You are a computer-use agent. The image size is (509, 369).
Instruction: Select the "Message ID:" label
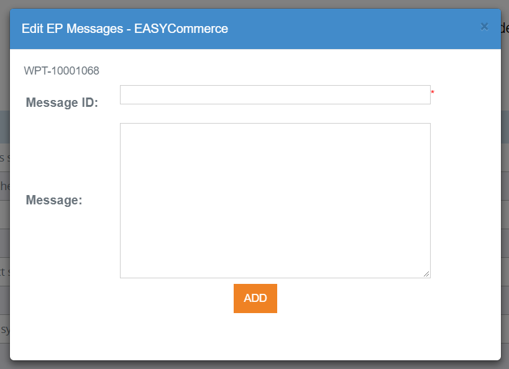coord(62,102)
